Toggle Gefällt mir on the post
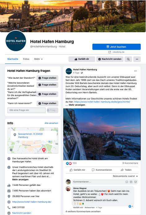This screenshot has height=215, width=146. point(77,170)
